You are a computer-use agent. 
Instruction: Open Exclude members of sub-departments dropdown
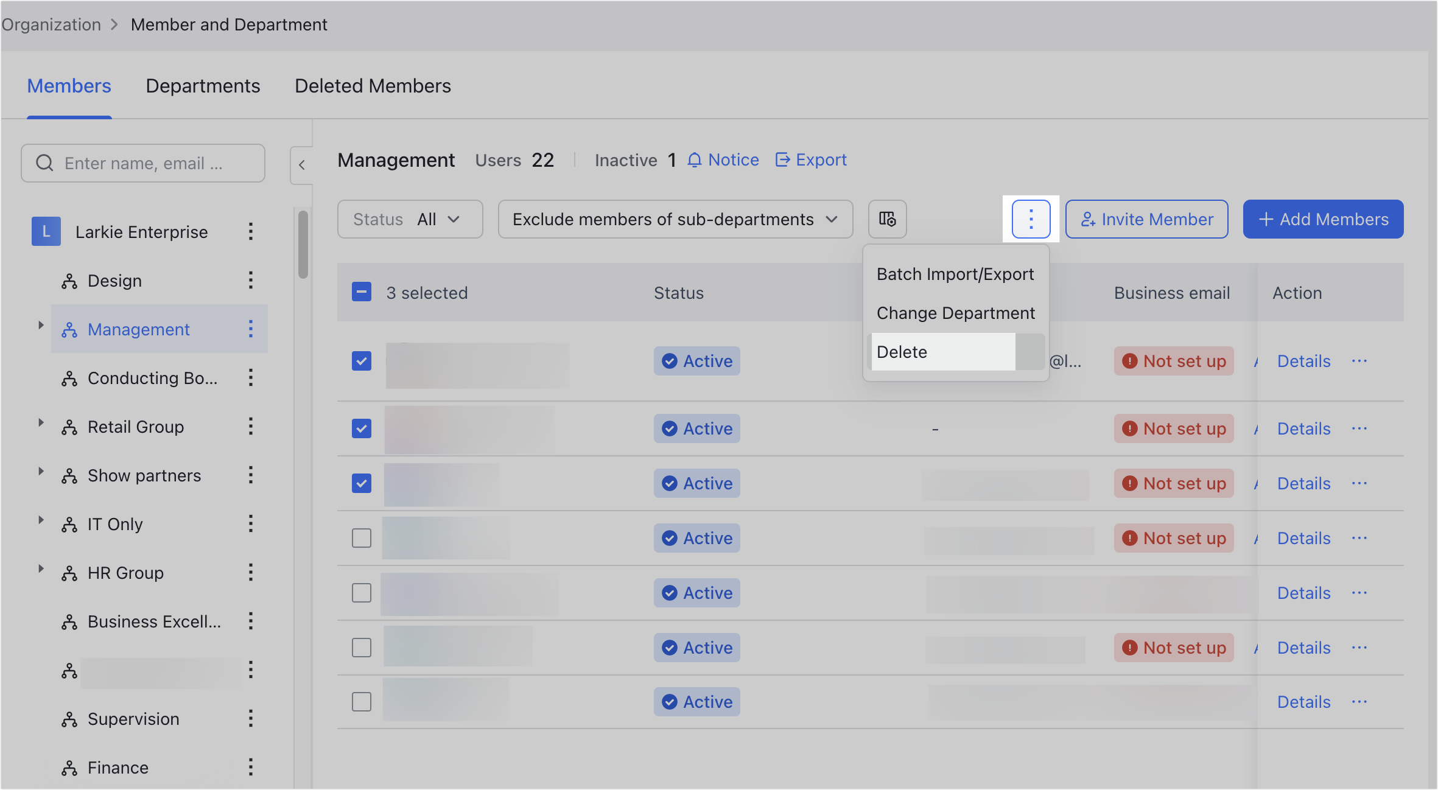pyautogui.click(x=675, y=219)
